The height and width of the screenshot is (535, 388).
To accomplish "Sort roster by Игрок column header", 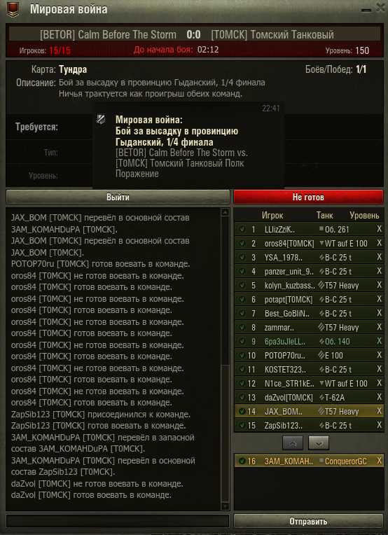I will coord(272,215).
